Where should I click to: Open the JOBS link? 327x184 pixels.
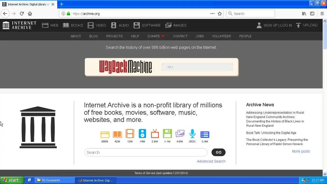[200, 36]
